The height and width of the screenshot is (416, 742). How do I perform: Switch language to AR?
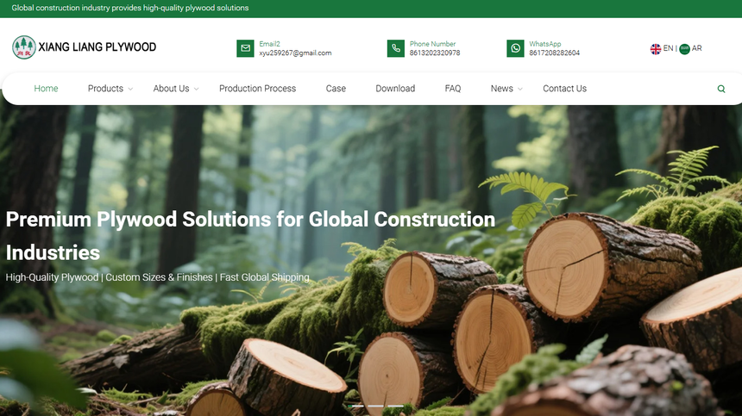pos(696,48)
